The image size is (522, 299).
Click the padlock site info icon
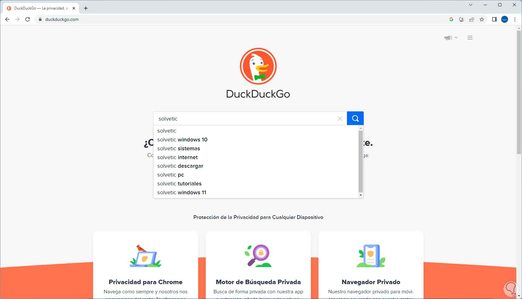tap(40, 19)
